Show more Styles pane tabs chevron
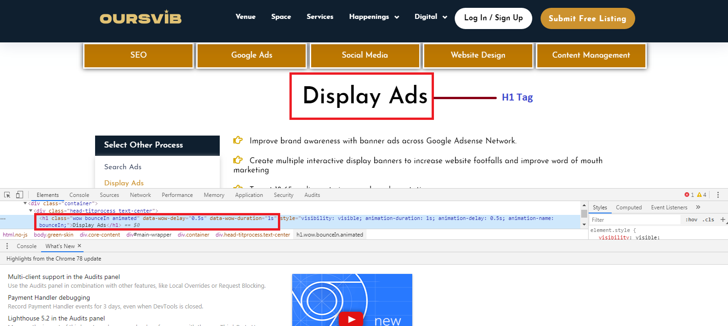 coord(698,207)
